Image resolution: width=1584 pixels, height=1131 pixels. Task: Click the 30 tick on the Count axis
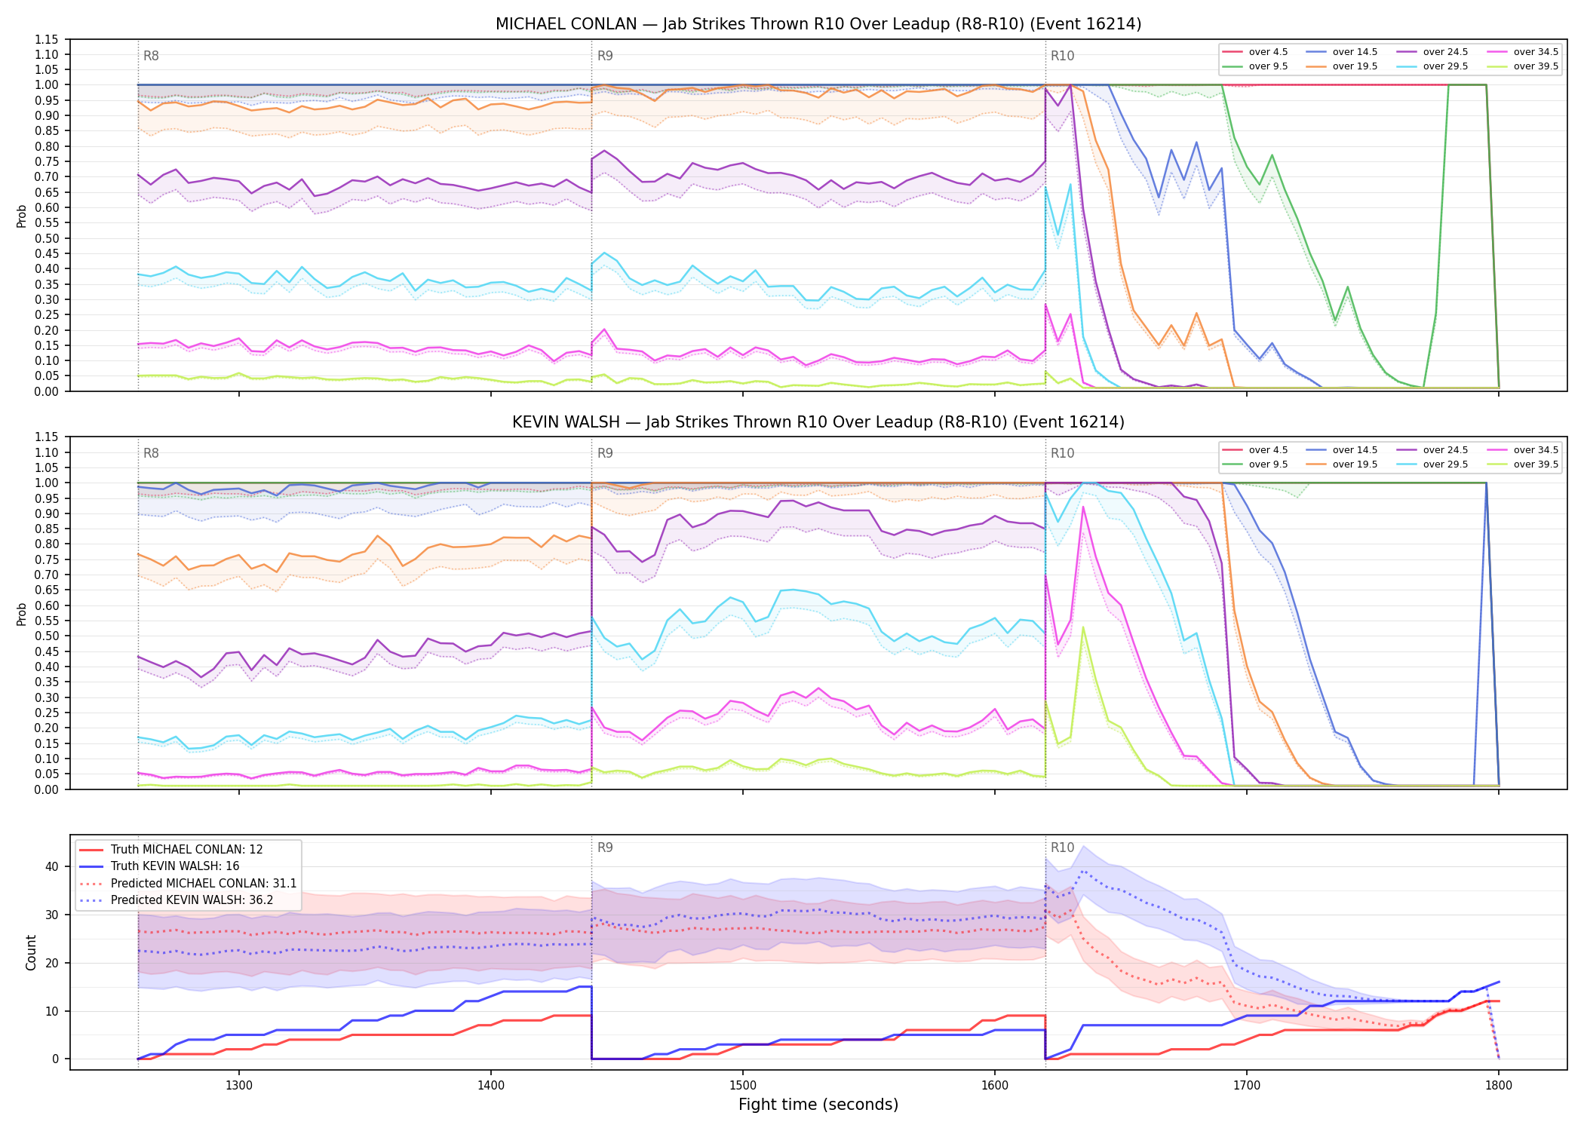(52, 915)
